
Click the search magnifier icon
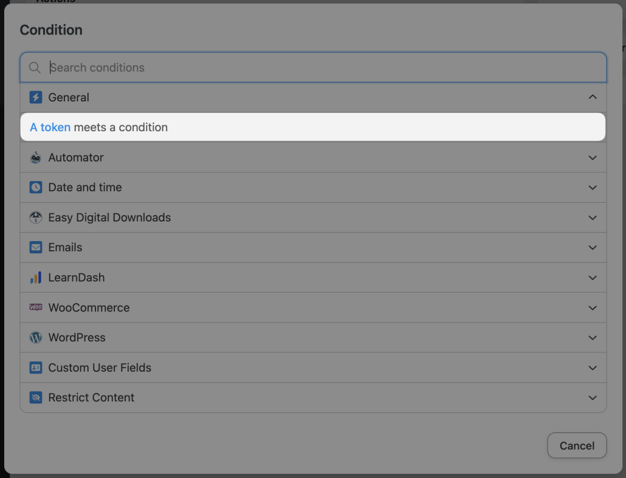(35, 67)
